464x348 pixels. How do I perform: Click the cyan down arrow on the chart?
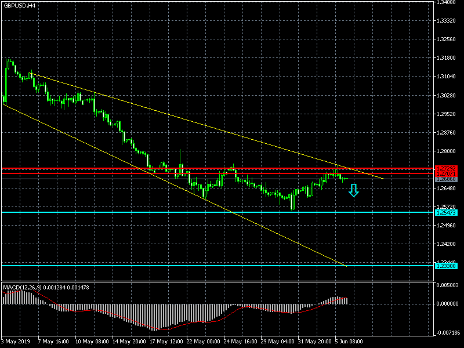click(x=353, y=190)
